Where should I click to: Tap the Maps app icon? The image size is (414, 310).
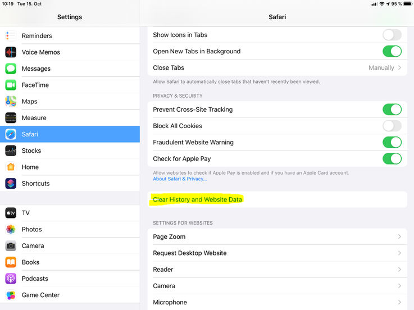[x=11, y=101]
